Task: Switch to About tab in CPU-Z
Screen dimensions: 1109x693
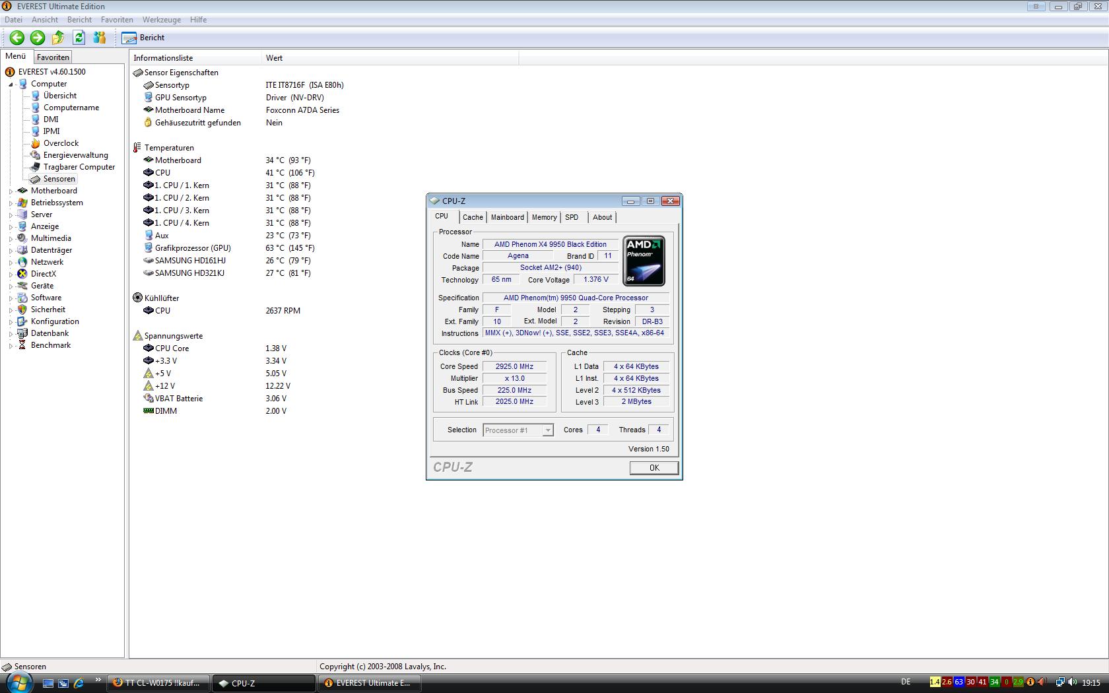Action: 602,217
